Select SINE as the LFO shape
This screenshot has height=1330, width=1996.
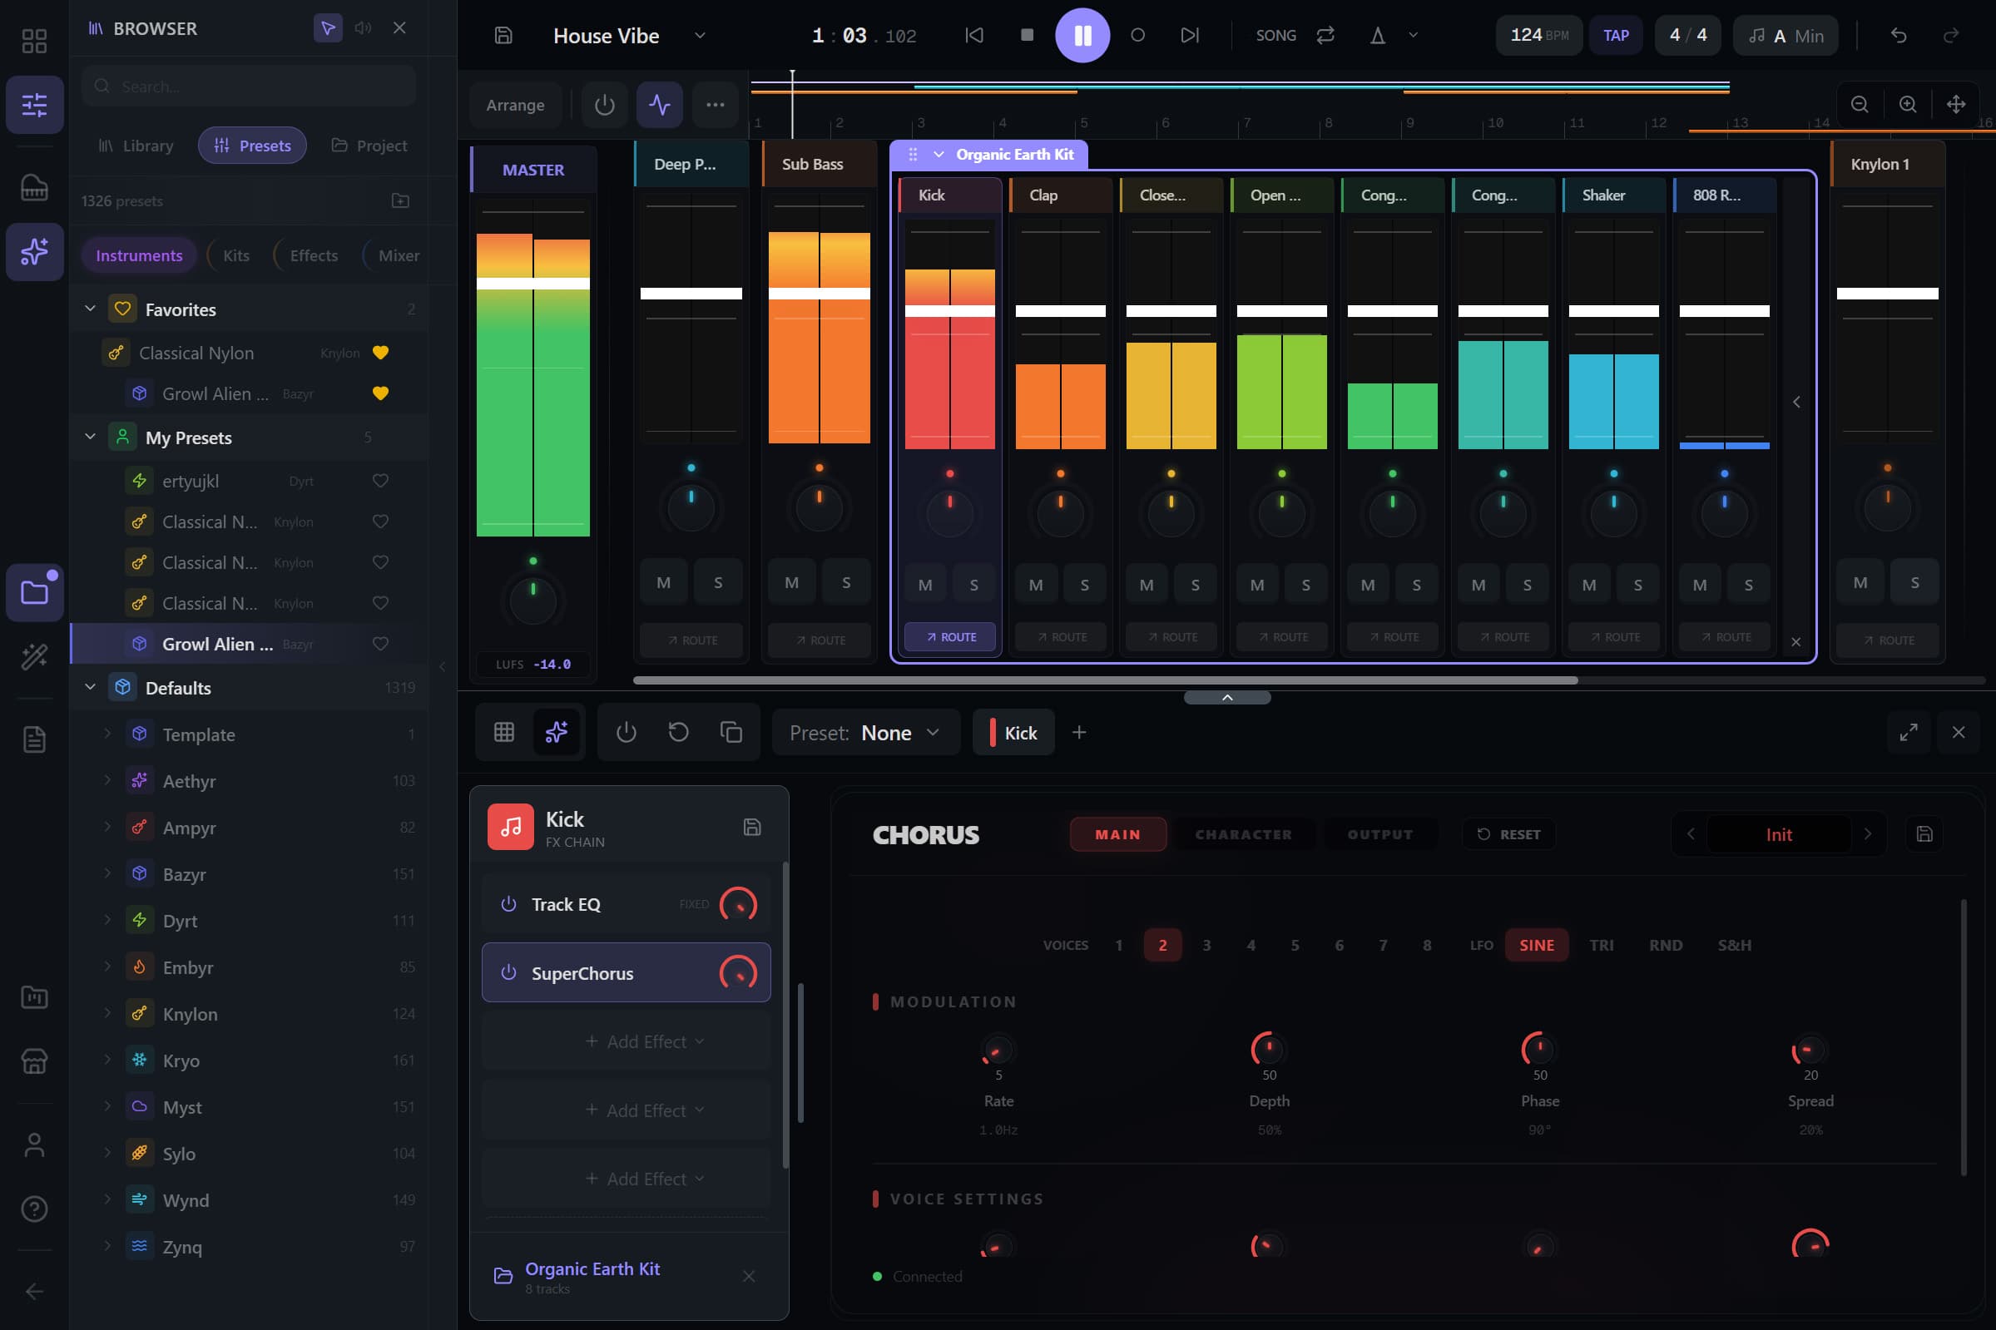pos(1536,944)
